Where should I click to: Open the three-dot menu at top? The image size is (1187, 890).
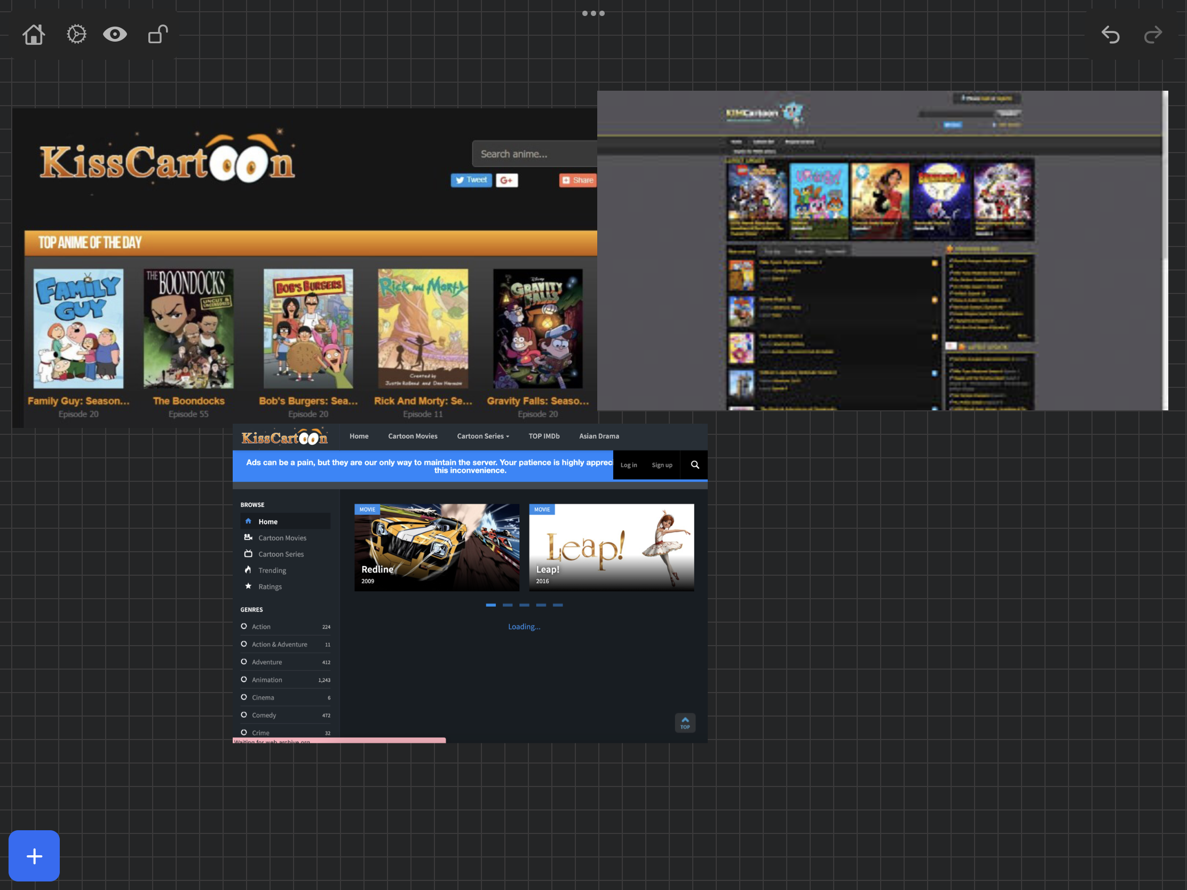593,13
